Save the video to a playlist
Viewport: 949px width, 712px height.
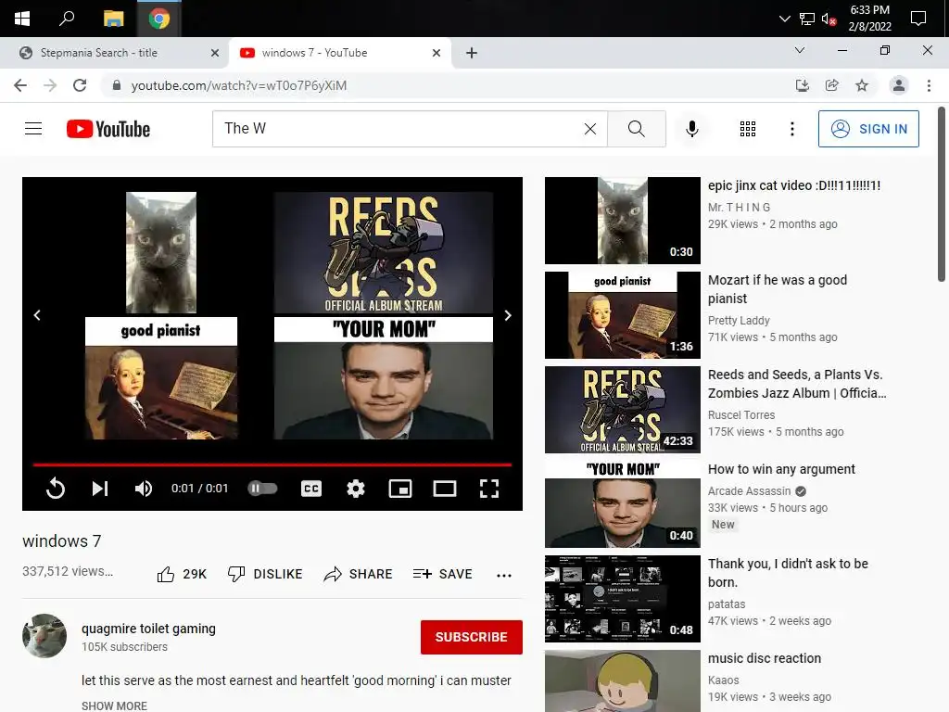click(x=442, y=574)
